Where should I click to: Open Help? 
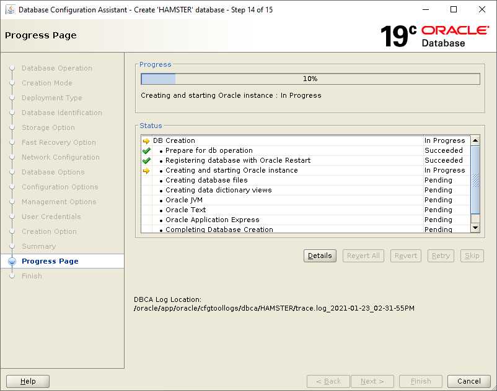(28, 381)
